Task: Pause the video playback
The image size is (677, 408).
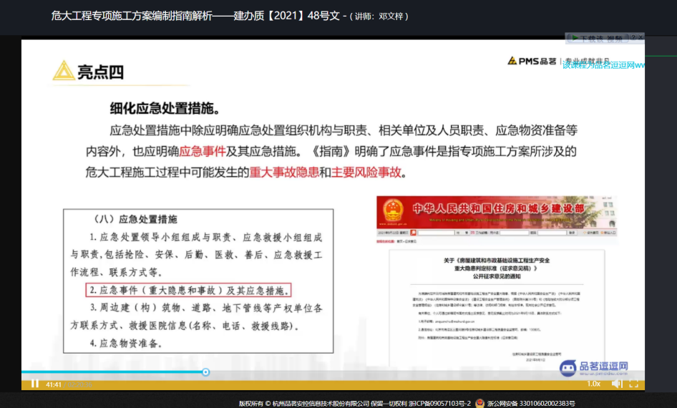Action: point(34,384)
